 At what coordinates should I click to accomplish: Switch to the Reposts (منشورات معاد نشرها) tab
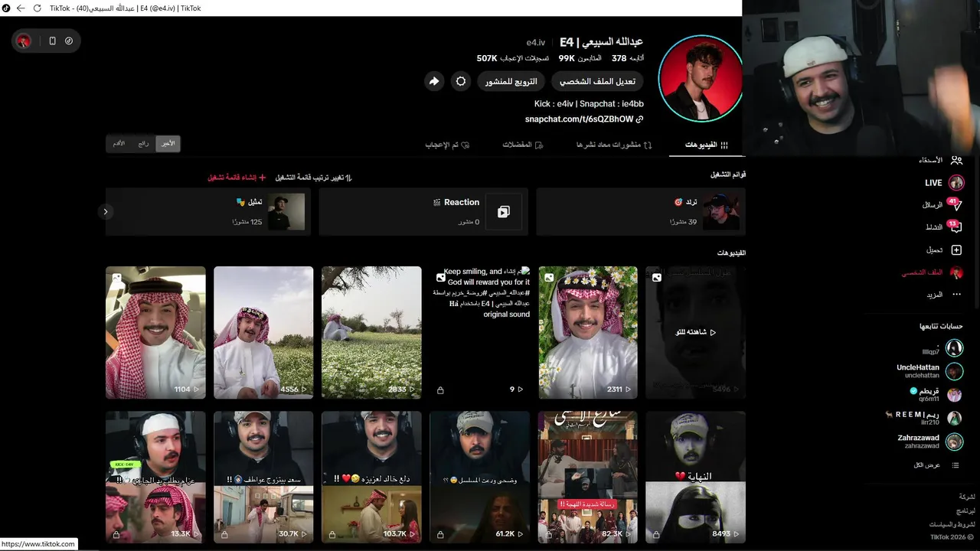613,145
